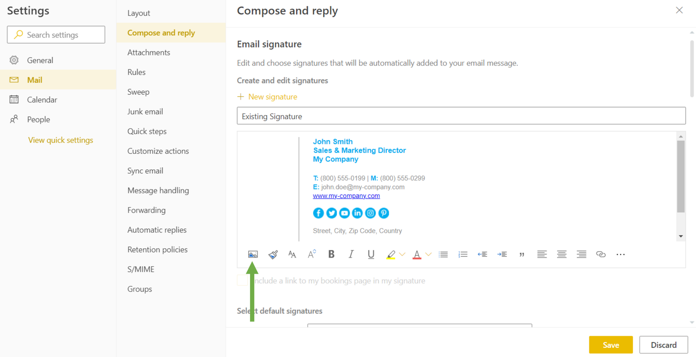Center align the signature text

(562, 254)
